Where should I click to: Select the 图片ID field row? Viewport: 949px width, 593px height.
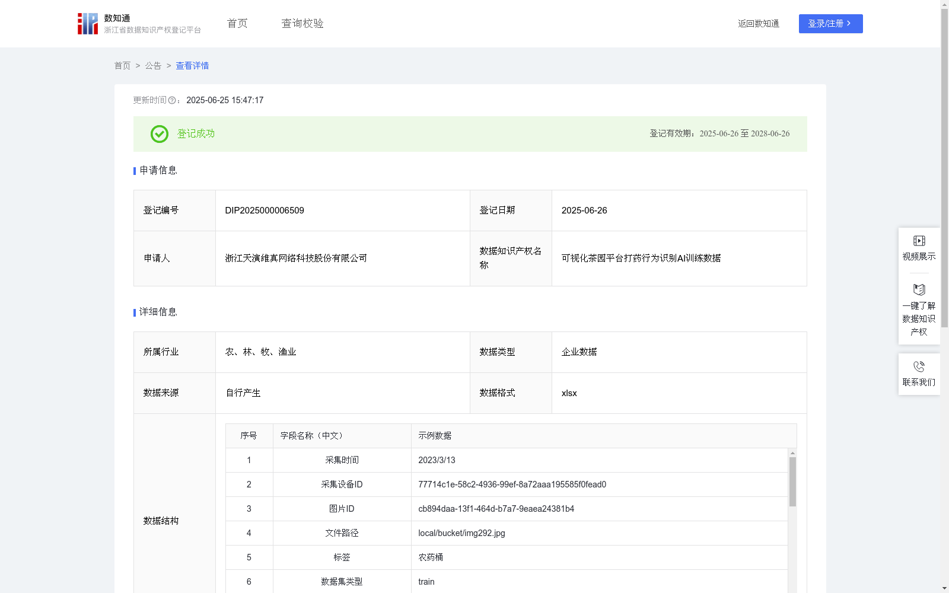507,509
